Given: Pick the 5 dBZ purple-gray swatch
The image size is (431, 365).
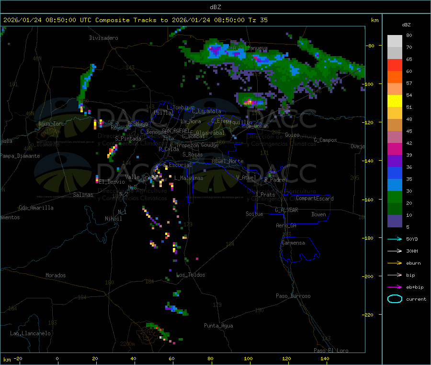Looking at the screenshot, I should click(395, 221).
